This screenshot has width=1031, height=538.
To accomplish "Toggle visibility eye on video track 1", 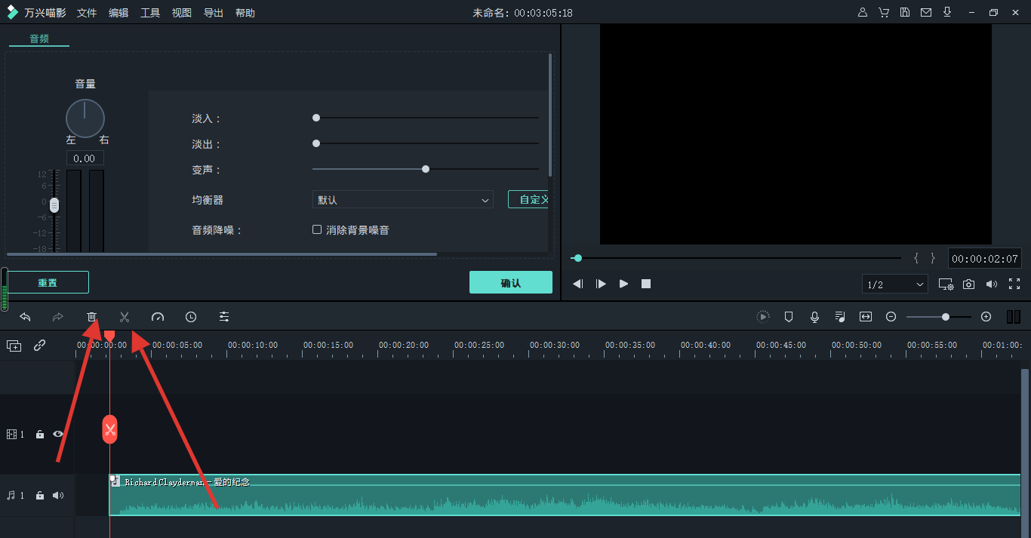I will pyautogui.click(x=58, y=434).
